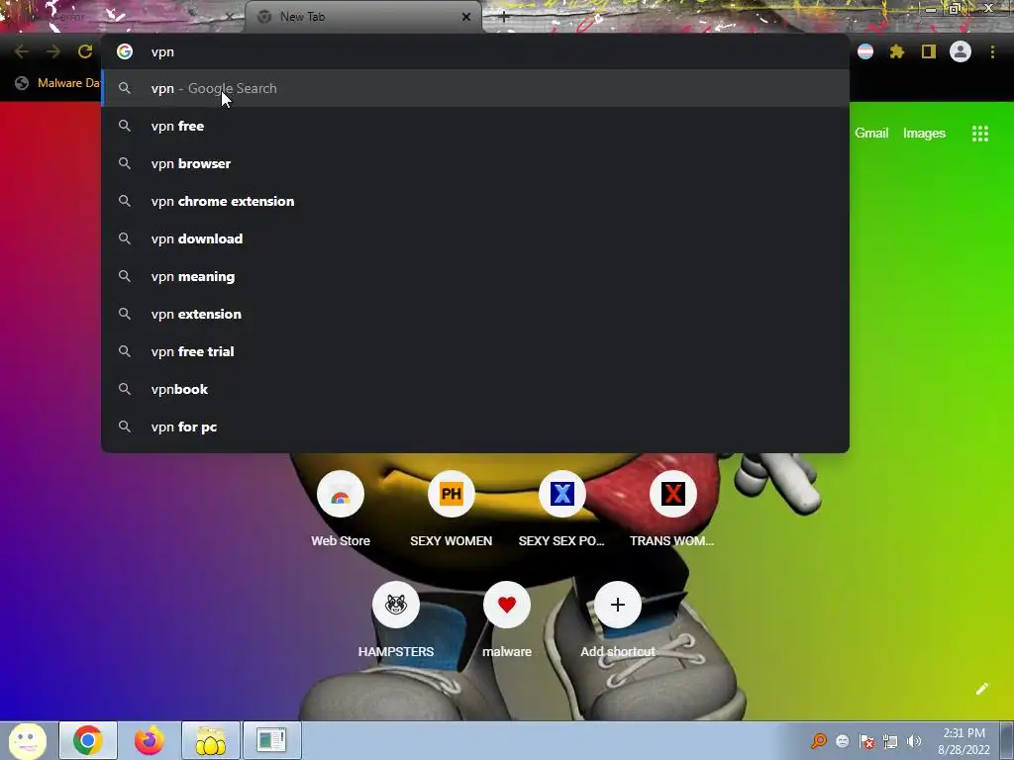The width and height of the screenshot is (1014, 760).
Task: Click the customize page pencil icon
Action: coord(981,689)
